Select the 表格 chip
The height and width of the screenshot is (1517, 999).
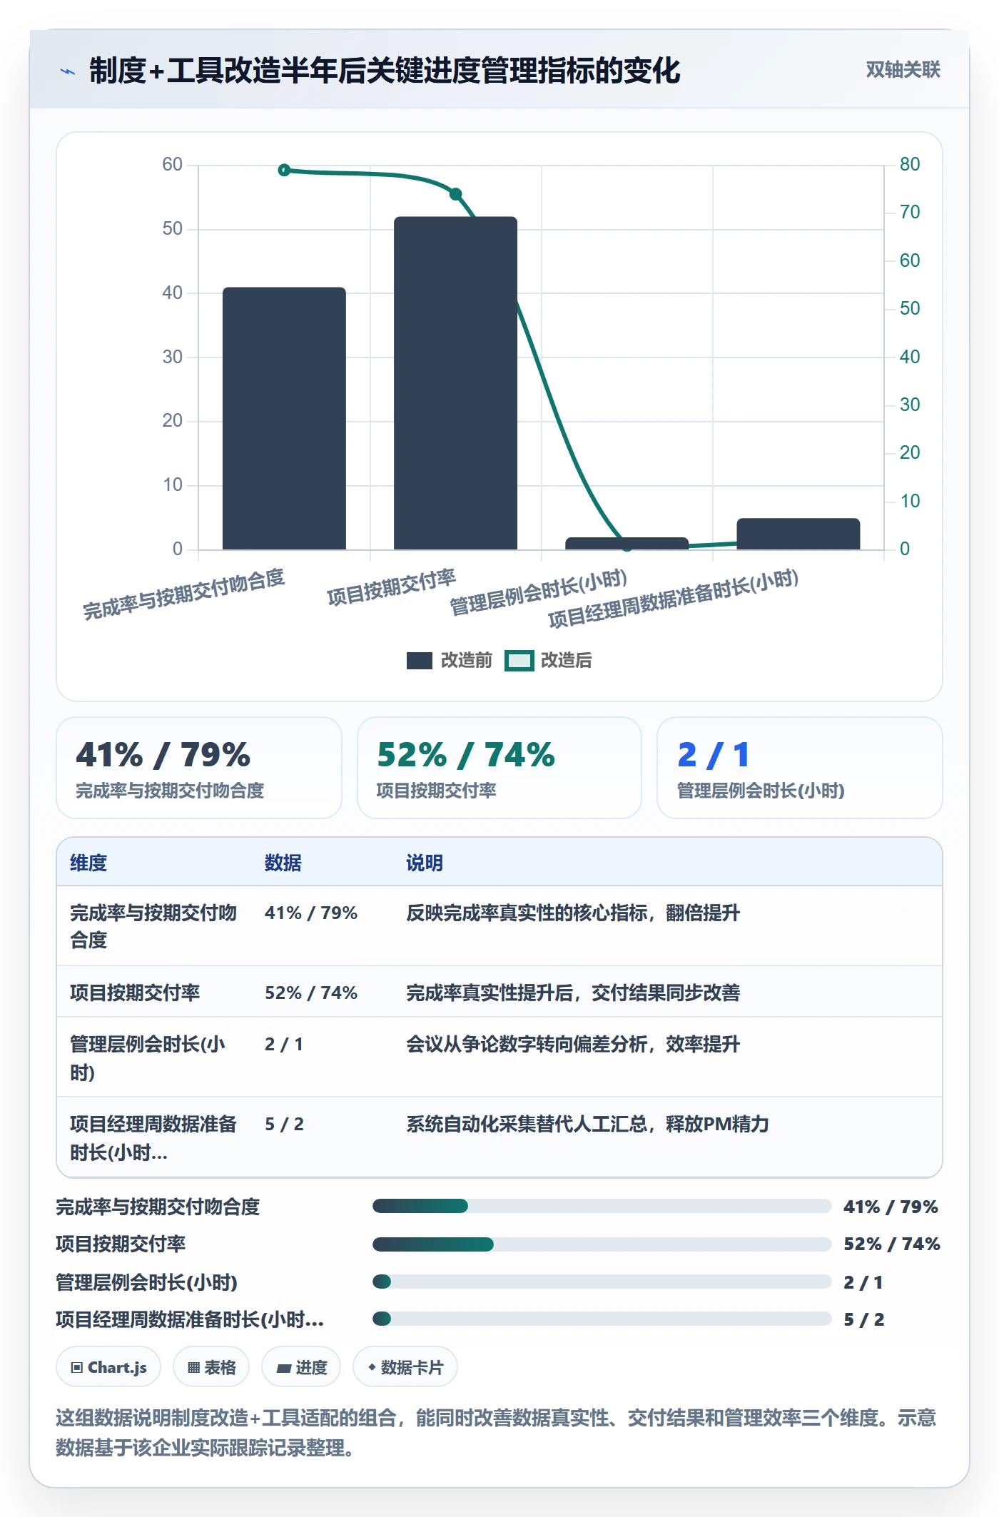point(211,1367)
